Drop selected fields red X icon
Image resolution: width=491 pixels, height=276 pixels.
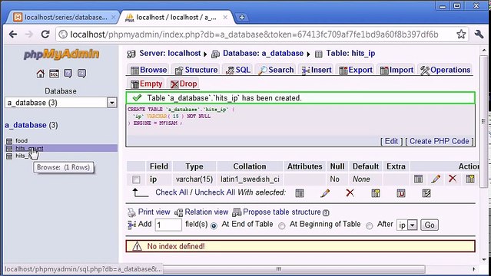(350, 193)
